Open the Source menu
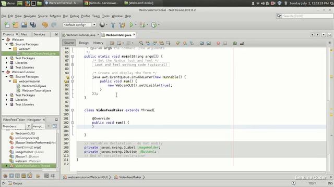The height and width of the screenshot is (187, 334). [x=43, y=16]
